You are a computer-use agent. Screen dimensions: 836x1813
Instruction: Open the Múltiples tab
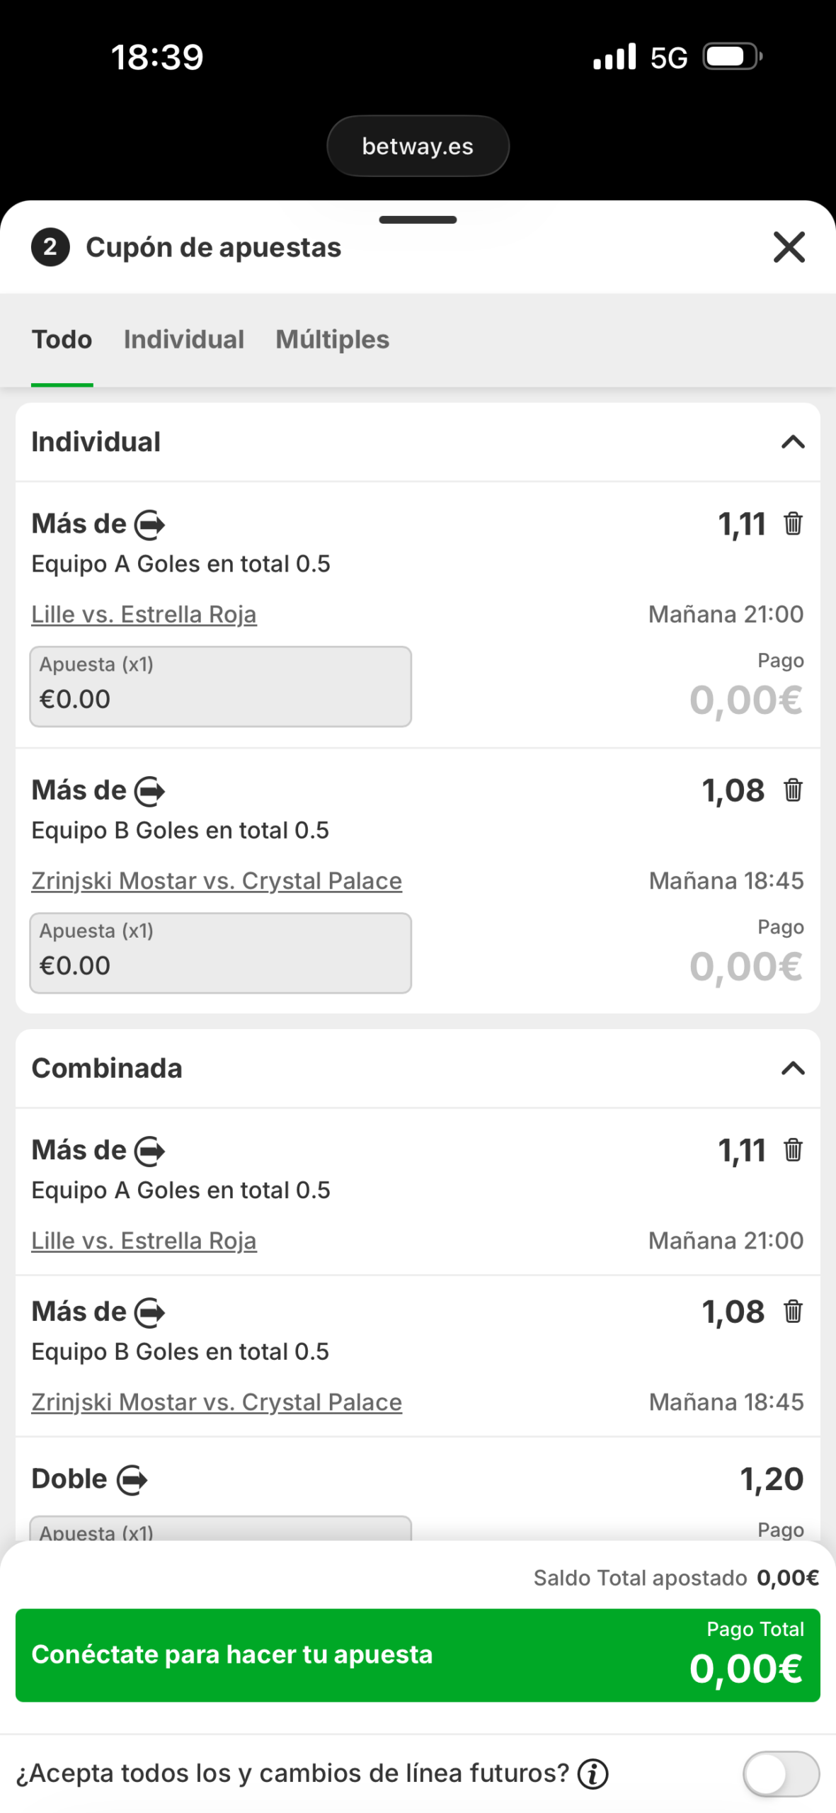(333, 340)
